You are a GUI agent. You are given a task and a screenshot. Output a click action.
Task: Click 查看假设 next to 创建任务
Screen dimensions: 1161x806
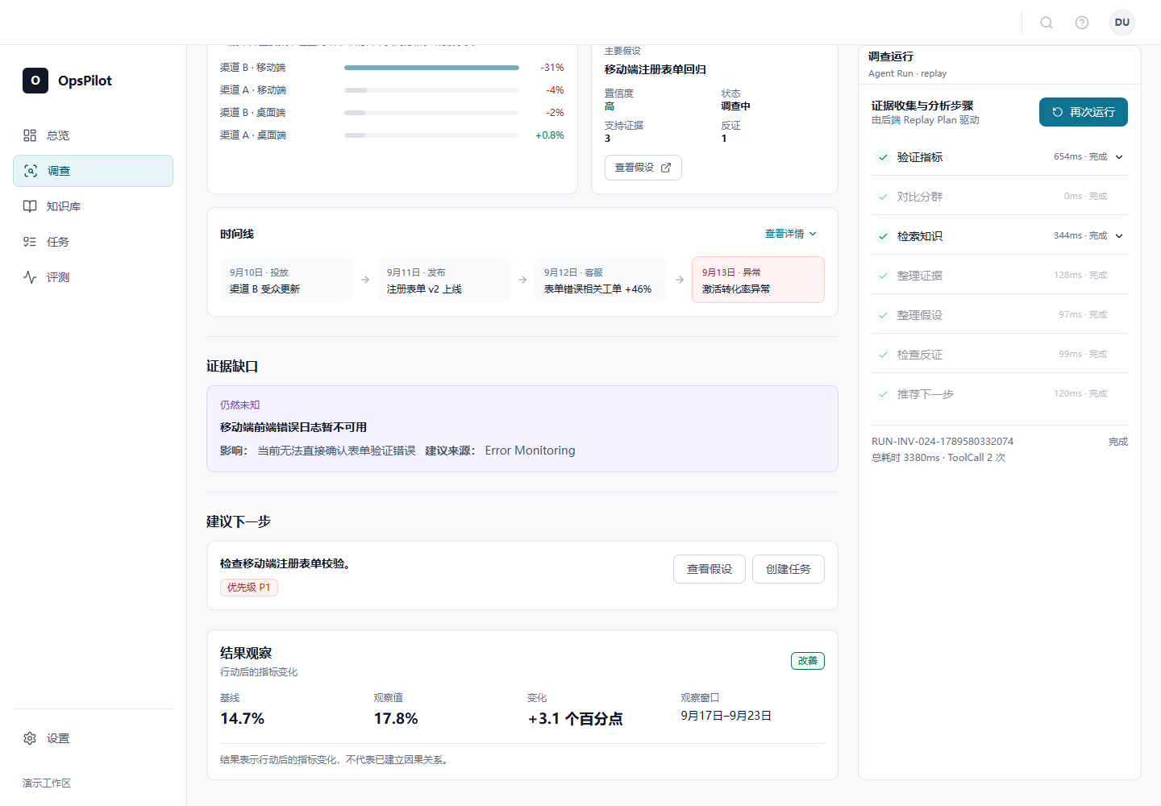709,569
